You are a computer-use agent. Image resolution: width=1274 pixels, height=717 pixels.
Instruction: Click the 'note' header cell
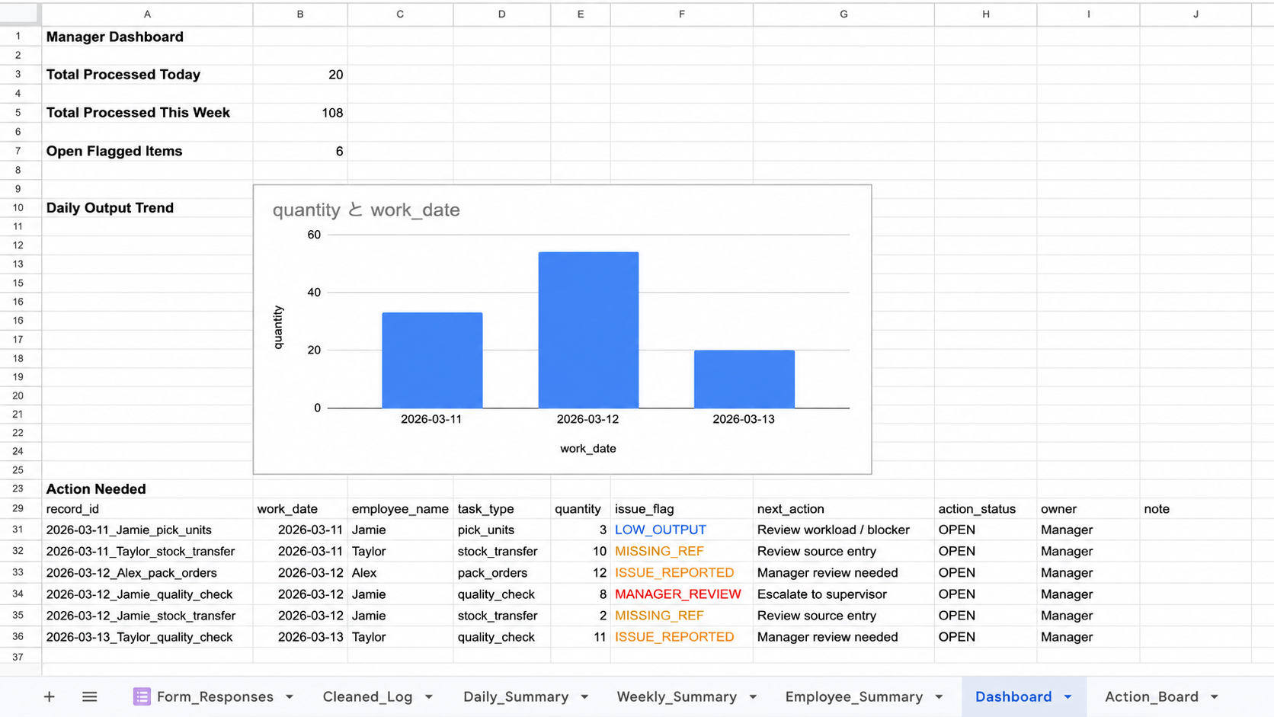pos(1196,509)
